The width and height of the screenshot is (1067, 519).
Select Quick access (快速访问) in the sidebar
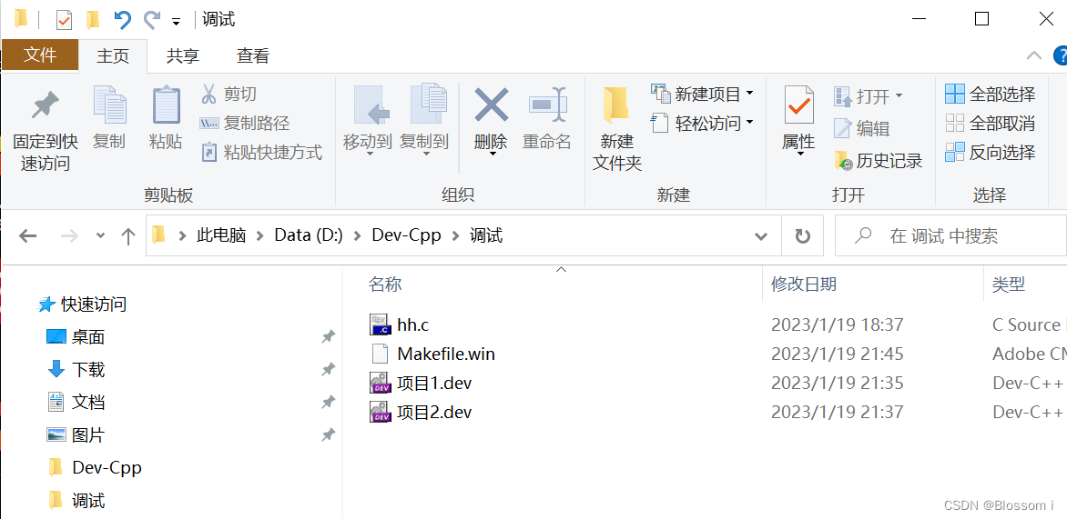click(82, 304)
